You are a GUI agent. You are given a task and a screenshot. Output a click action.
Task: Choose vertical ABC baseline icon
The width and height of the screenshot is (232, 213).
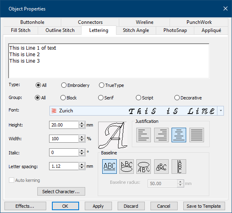[179, 167]
